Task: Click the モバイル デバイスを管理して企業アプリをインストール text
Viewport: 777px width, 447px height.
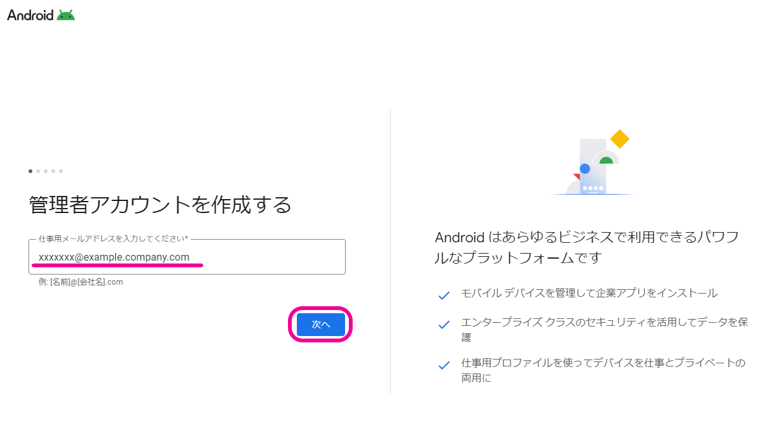Action: tap(589, 293)
